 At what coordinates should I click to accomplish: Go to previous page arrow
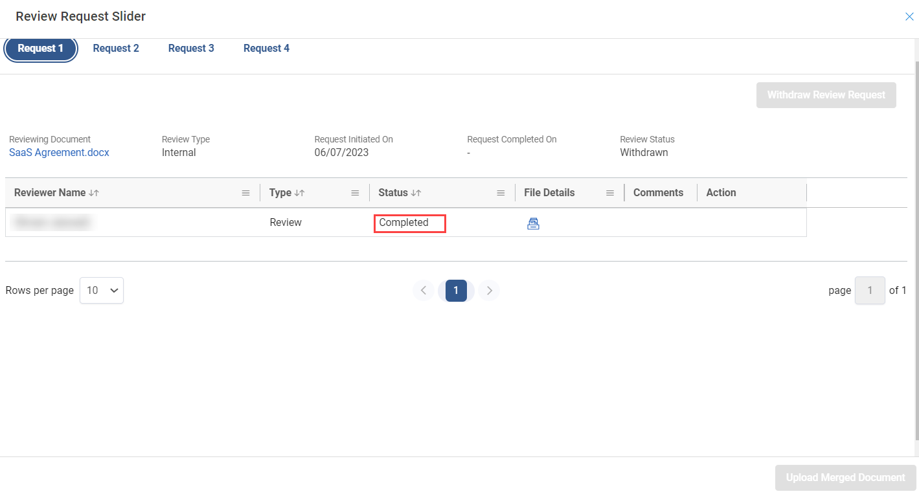(423, 291)
